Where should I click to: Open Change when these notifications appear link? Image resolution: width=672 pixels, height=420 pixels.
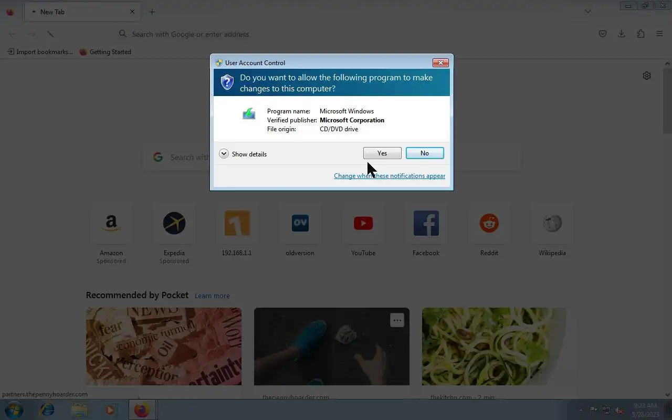pos(390,176)
